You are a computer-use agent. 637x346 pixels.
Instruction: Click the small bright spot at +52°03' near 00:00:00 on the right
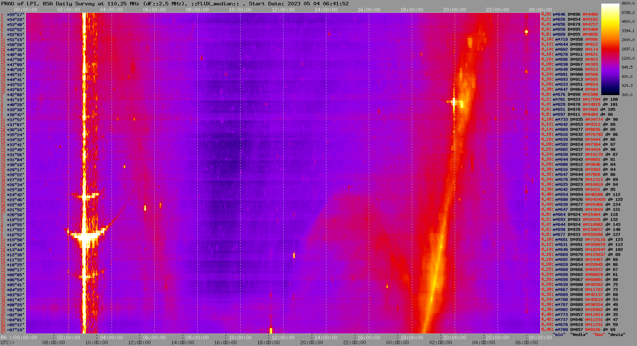526,32
